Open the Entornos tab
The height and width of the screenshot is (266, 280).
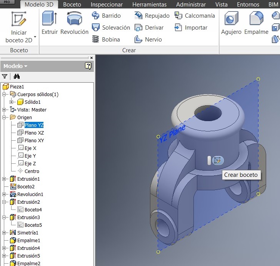coord(248,5)
